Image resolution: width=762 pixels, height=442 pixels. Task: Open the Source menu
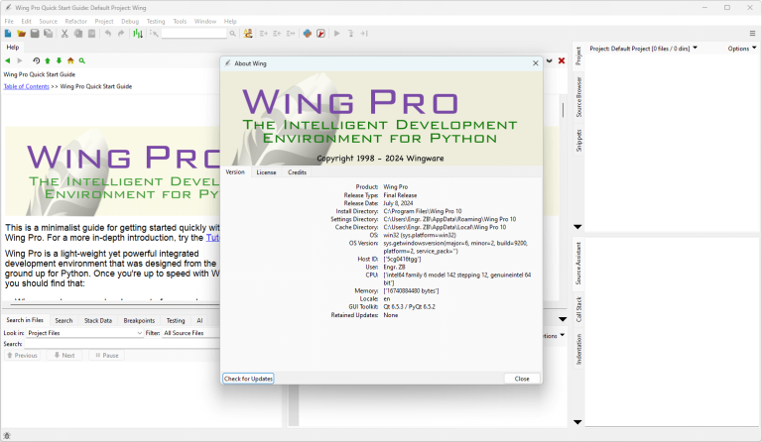48,22
